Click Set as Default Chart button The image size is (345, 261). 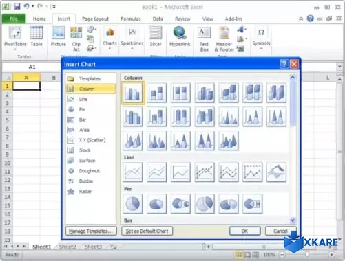point(147,231)
